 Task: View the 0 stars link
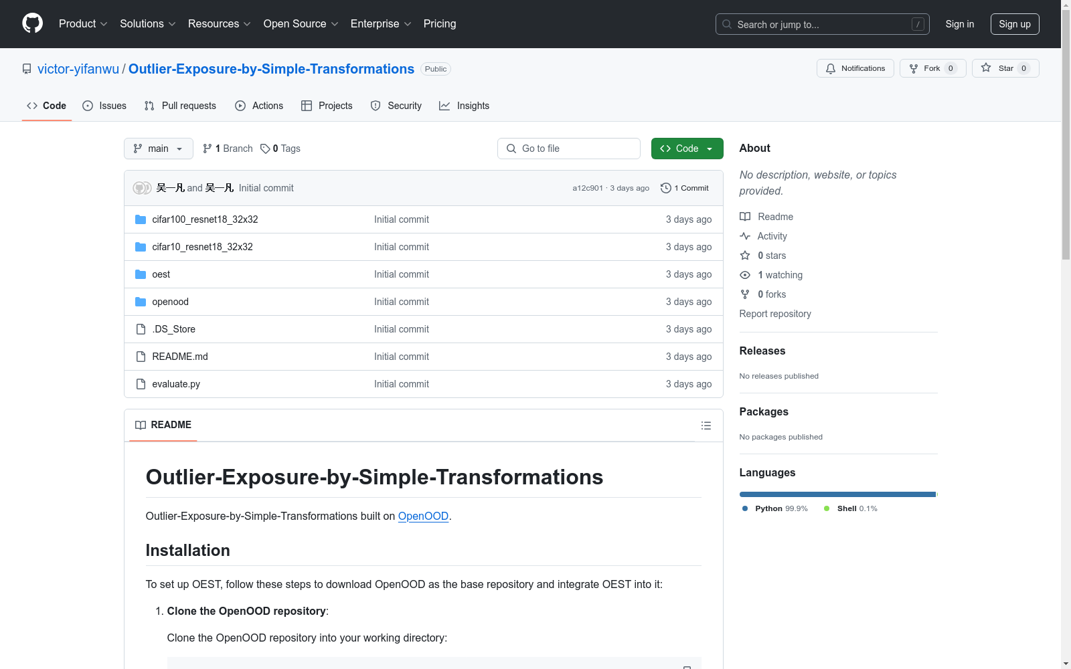coord(763,256)
